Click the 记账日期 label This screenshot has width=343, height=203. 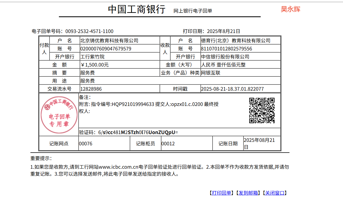[x=228, y=144]
